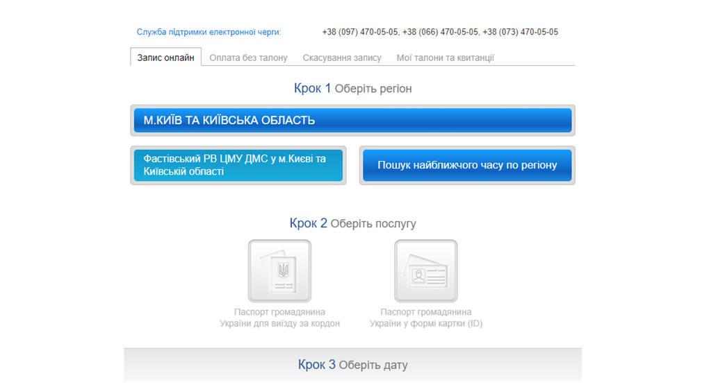Select the international travel passport icon
Viewport: 709px width, 387px height.
(x=279, y=270)
